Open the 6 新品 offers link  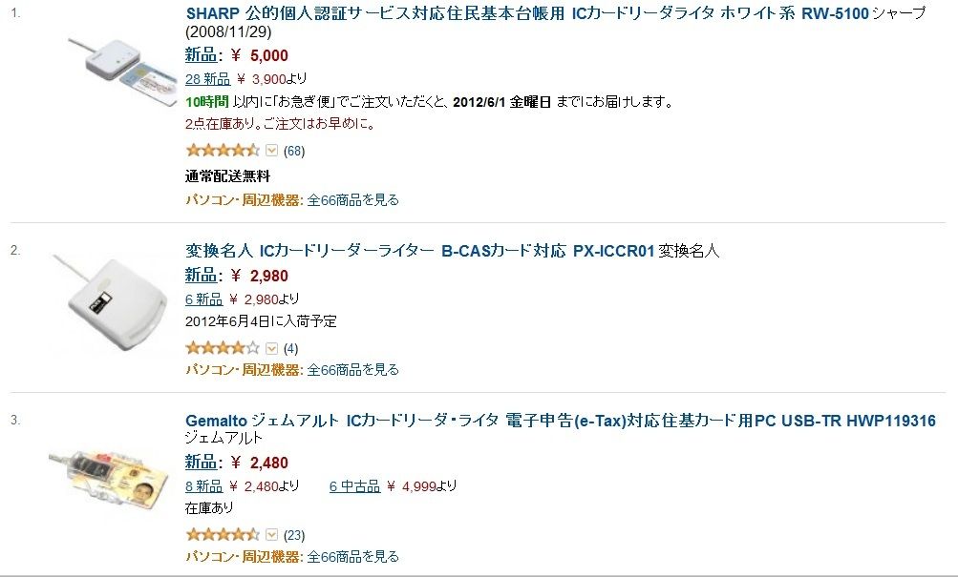(204, 299)
